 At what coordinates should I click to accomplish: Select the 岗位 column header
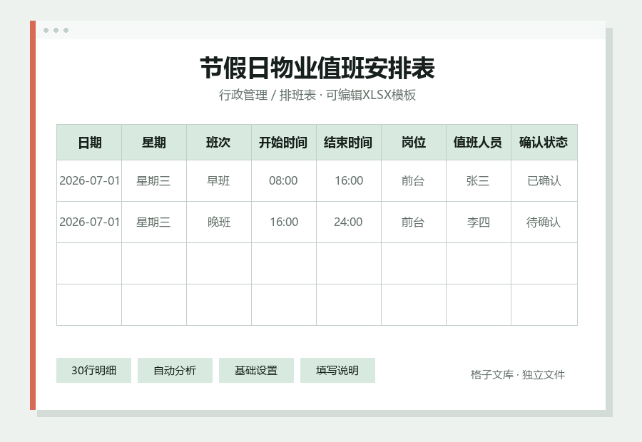click(x=414, y=143)
